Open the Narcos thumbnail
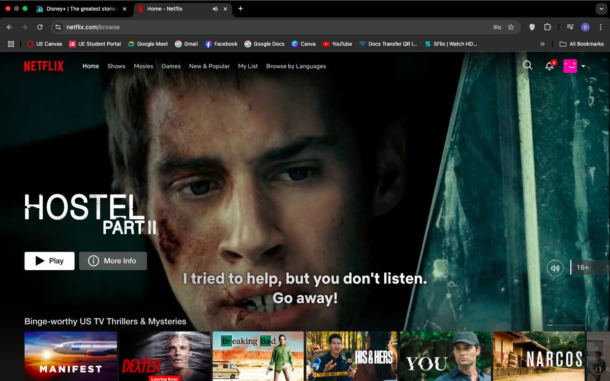The image size is (610, 381). pos(539,356)
